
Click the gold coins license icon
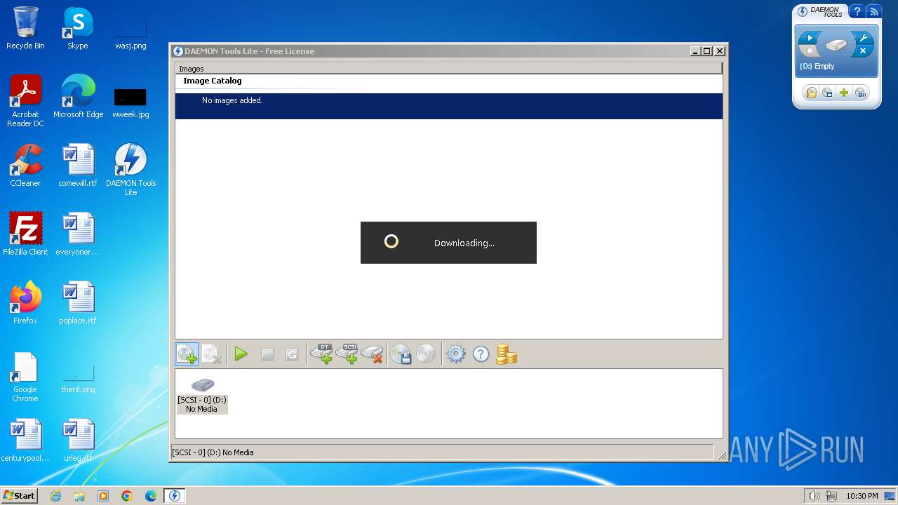point(506,354)
